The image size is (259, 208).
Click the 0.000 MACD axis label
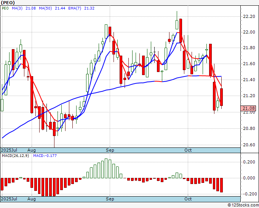coord(249,178)
